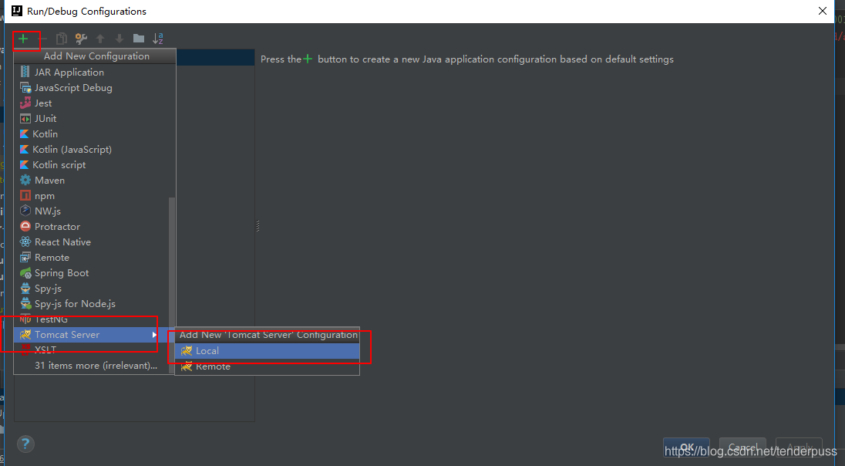
Task: Click the Move Down arrow icon
Action: coord(119,39)
